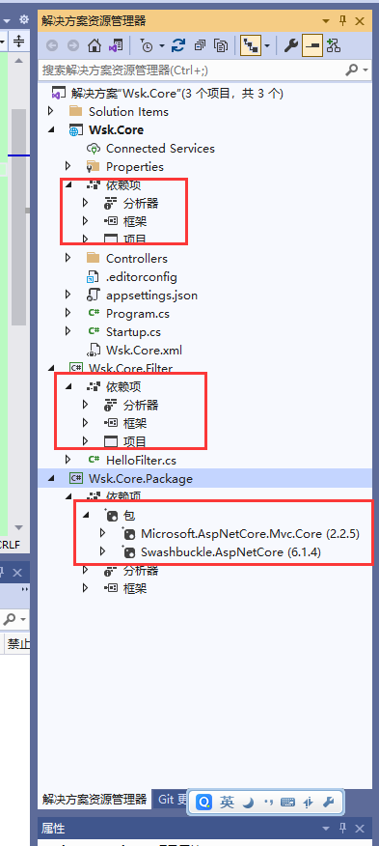Expand Swashbuckle.AspNetCore package arrow
The image size is (379, 846).
click(103, 552)
